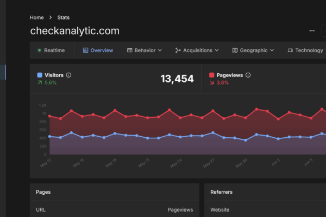326x217 pixels.
Task: Click the green up-arrow trend icon
Action: (40, 82)
